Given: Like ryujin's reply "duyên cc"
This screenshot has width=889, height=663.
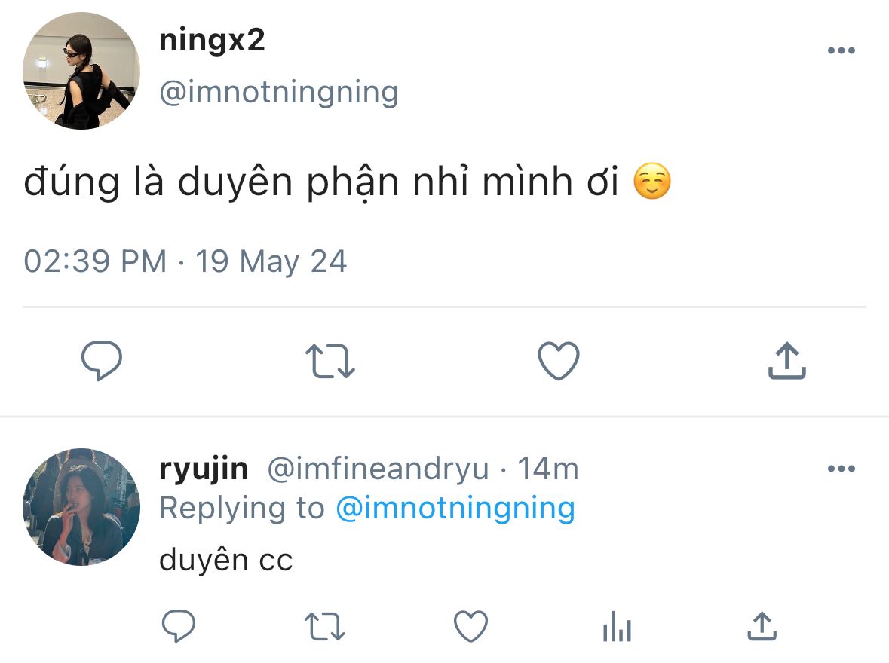Looking at the screenshot, I should [x=471, y=626].
